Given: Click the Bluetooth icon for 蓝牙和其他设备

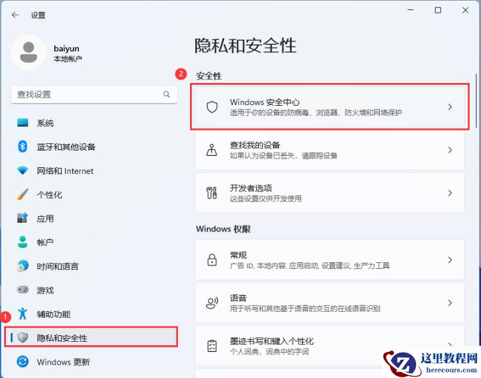Looking at the screenshot, I should pos(22,147).
